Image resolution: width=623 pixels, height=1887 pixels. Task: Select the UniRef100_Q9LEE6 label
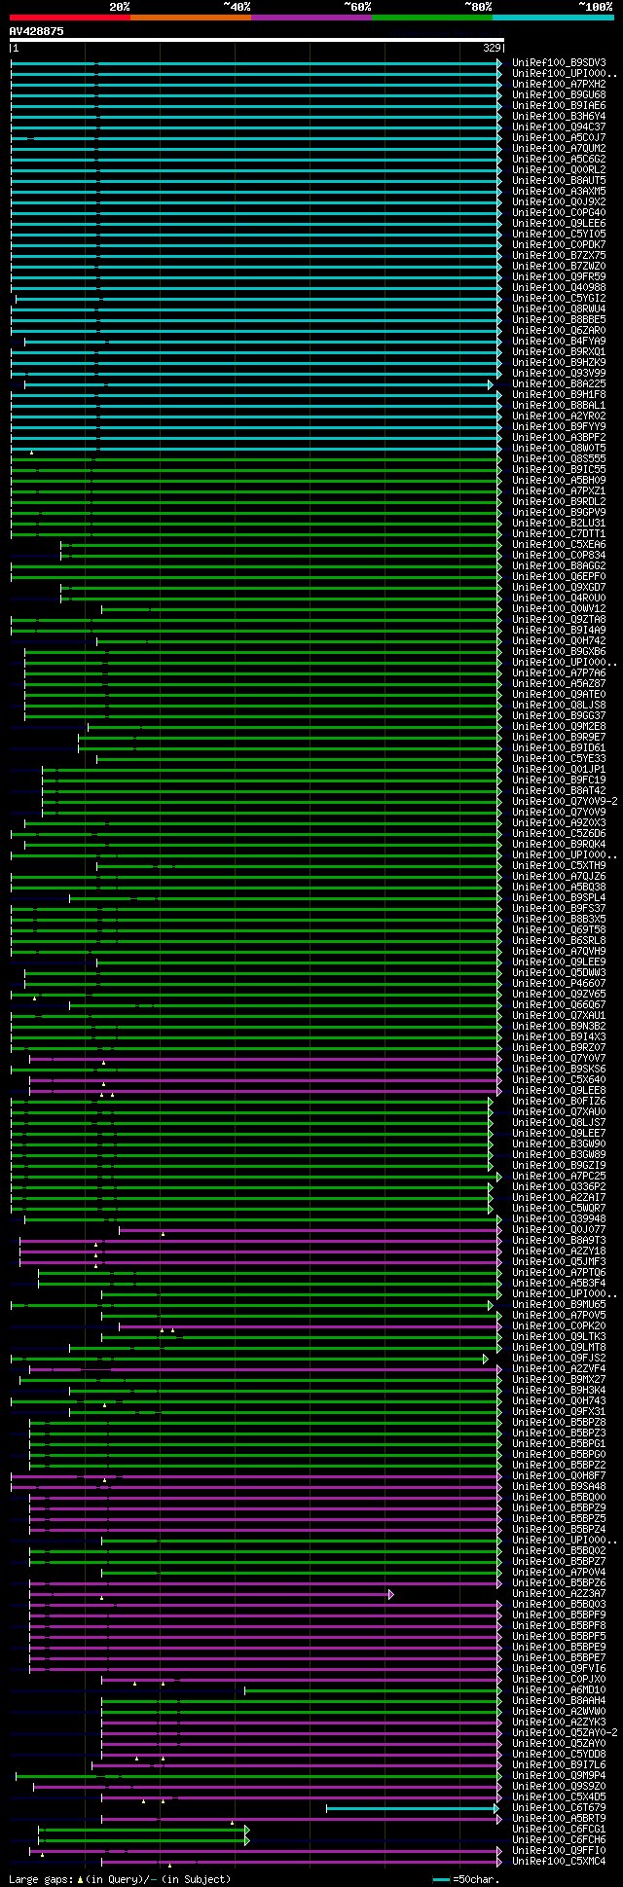559,223
